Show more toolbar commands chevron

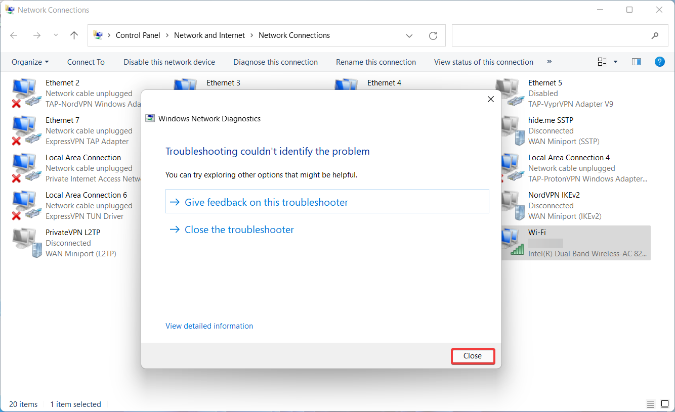tap(550, 62)
